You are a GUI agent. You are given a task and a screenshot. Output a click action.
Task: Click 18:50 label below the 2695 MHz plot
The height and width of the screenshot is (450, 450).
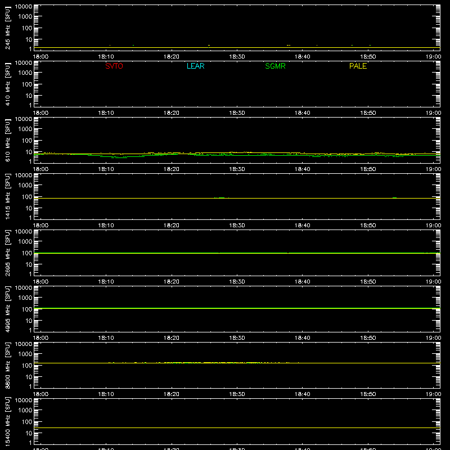coord(368,282)
